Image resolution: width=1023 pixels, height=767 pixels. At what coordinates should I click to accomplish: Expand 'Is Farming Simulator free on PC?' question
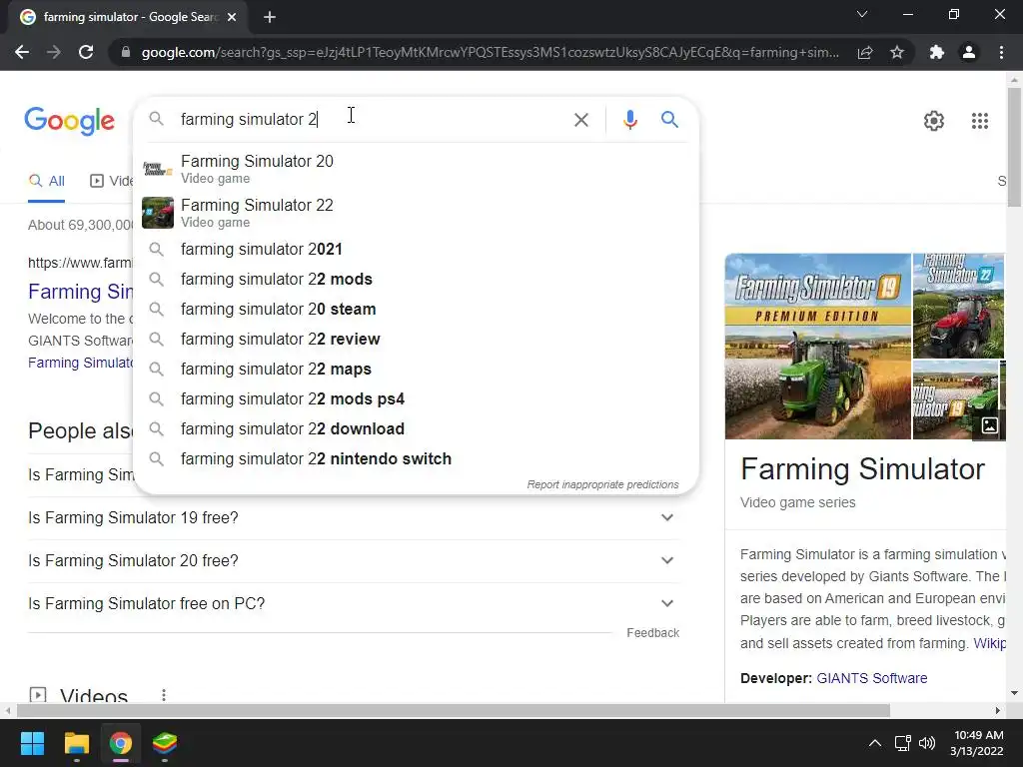coord(354,604)
